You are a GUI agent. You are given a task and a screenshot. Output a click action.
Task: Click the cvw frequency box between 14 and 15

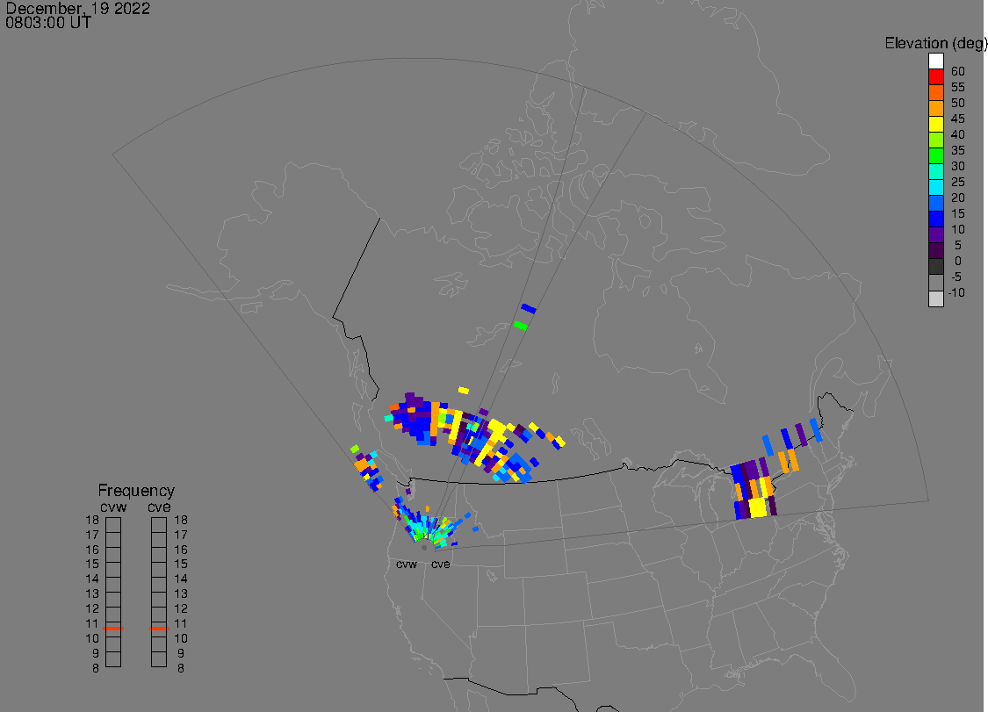click(x=113, y=570)
